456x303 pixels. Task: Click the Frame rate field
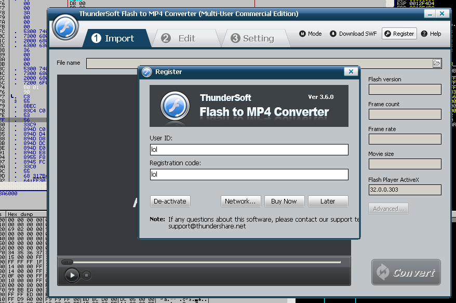(405, 139)
